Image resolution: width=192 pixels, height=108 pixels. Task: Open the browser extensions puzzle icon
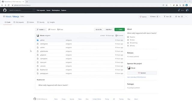click(177, 5)
